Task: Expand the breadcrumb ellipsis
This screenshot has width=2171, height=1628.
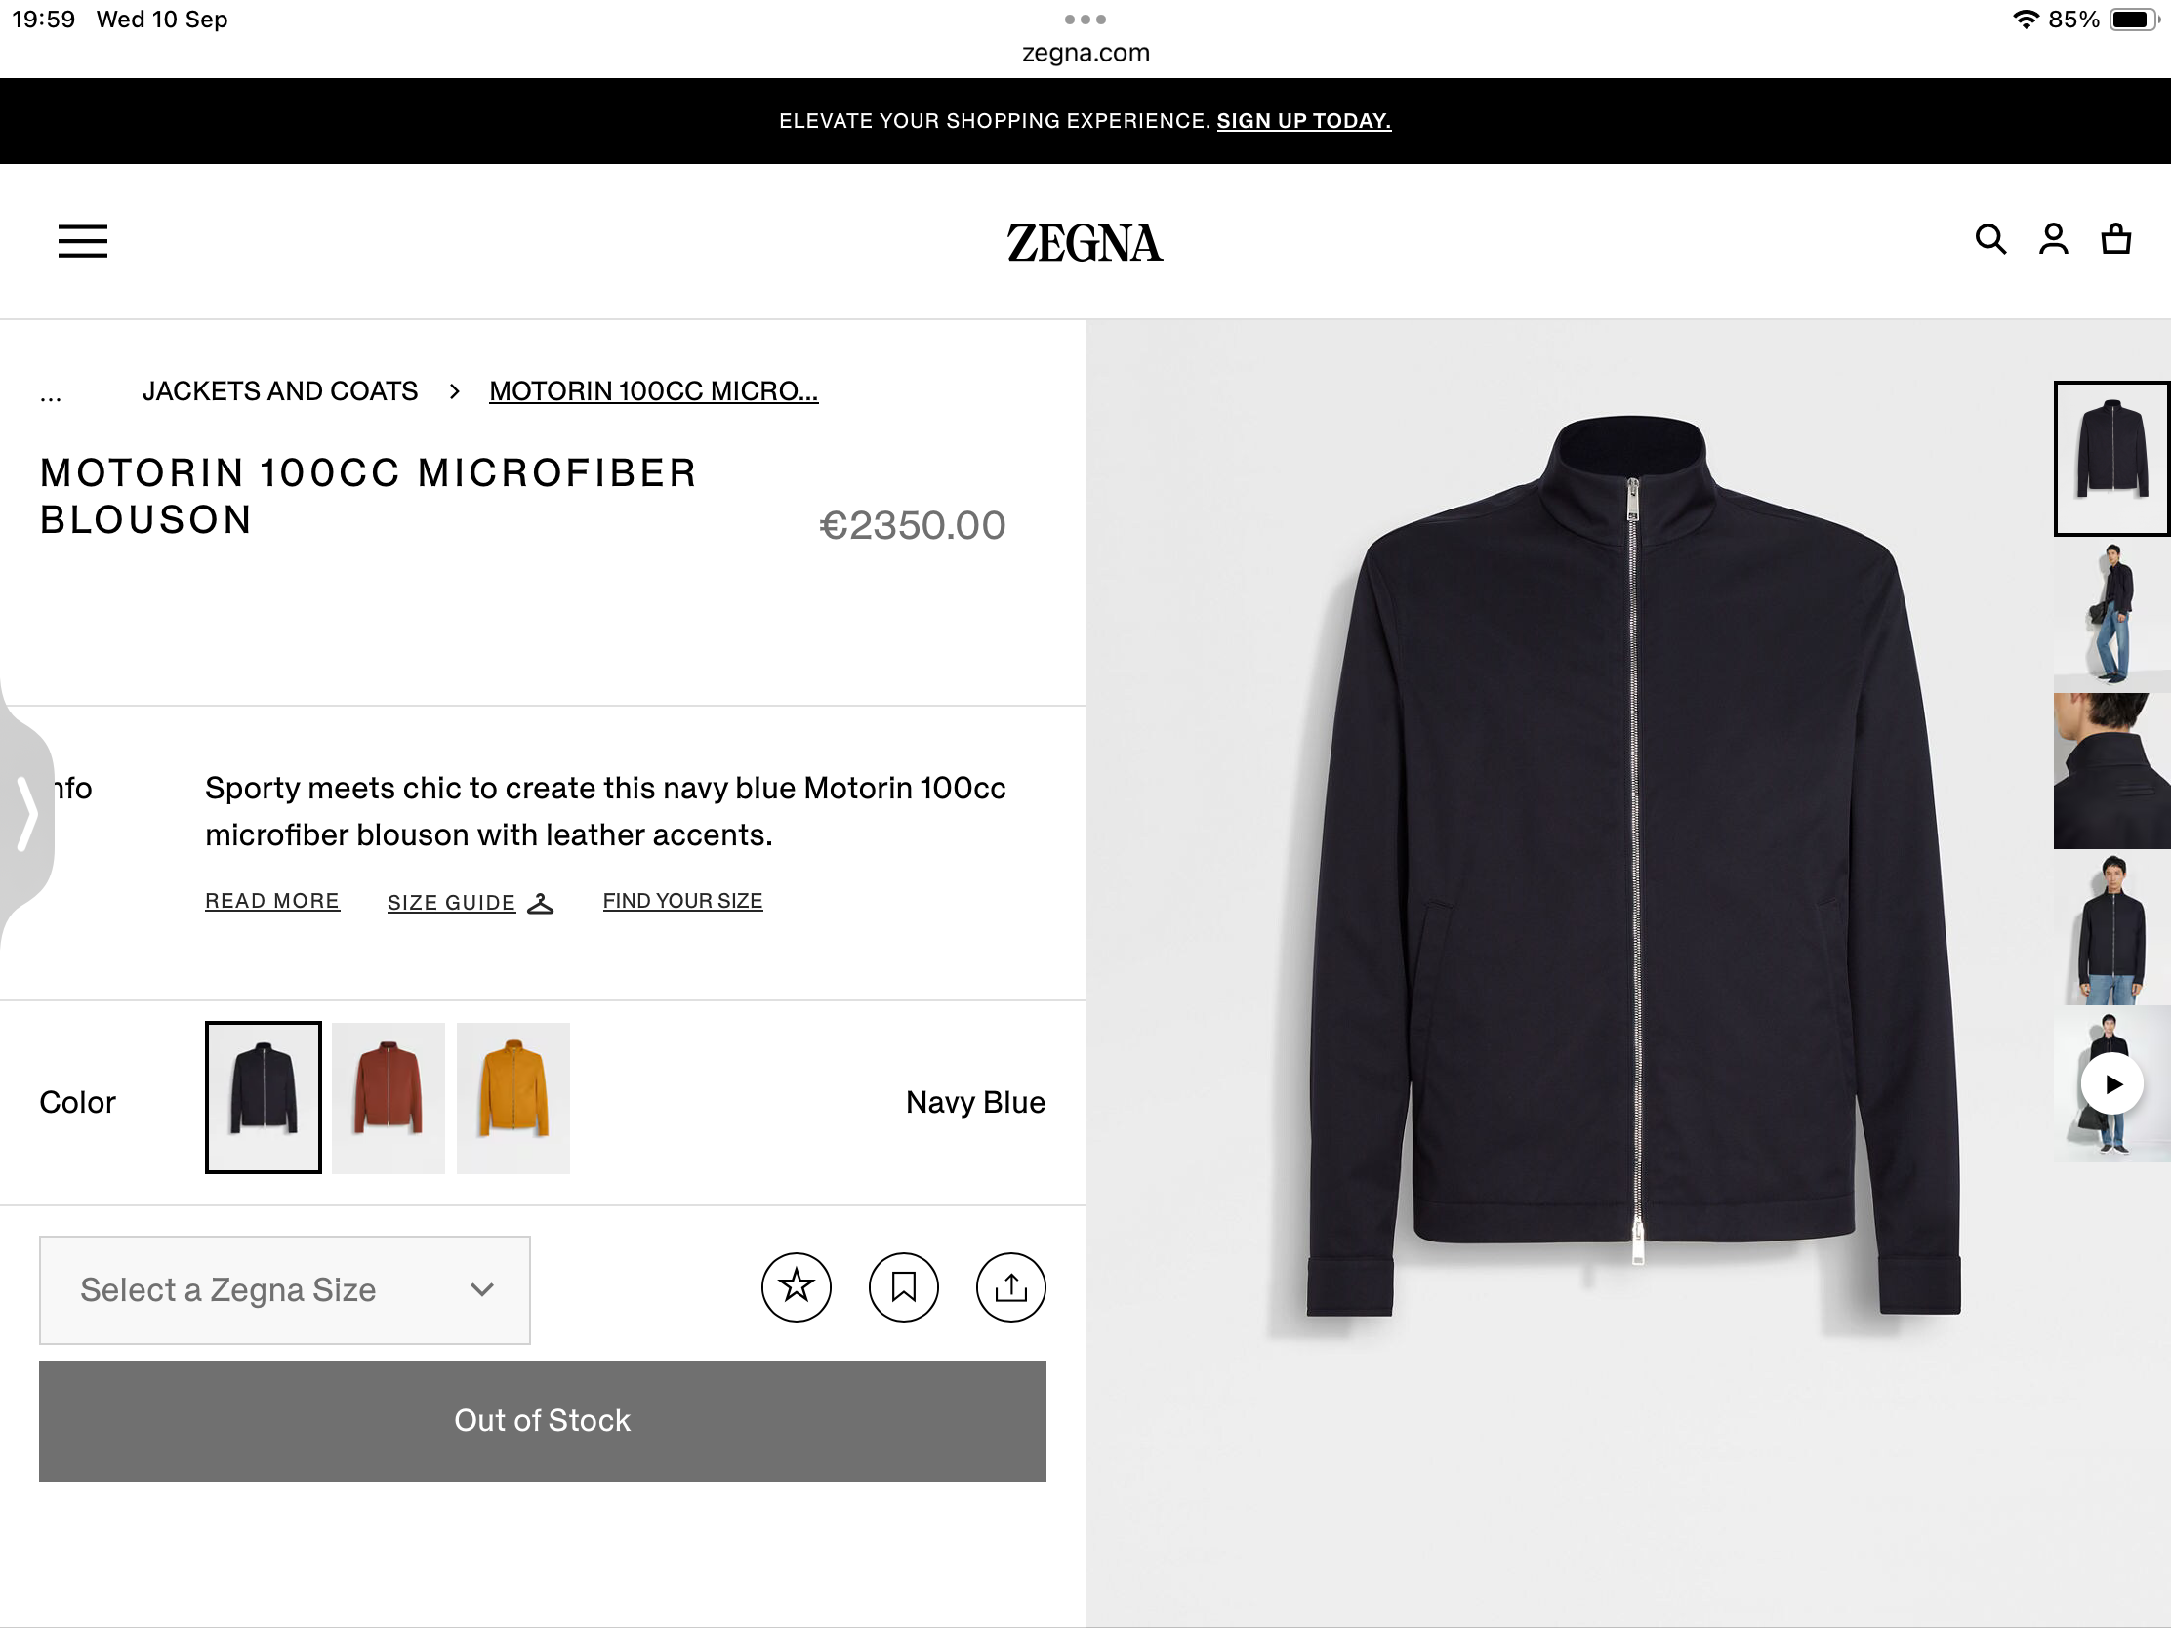Action: (x=50, y=391)
